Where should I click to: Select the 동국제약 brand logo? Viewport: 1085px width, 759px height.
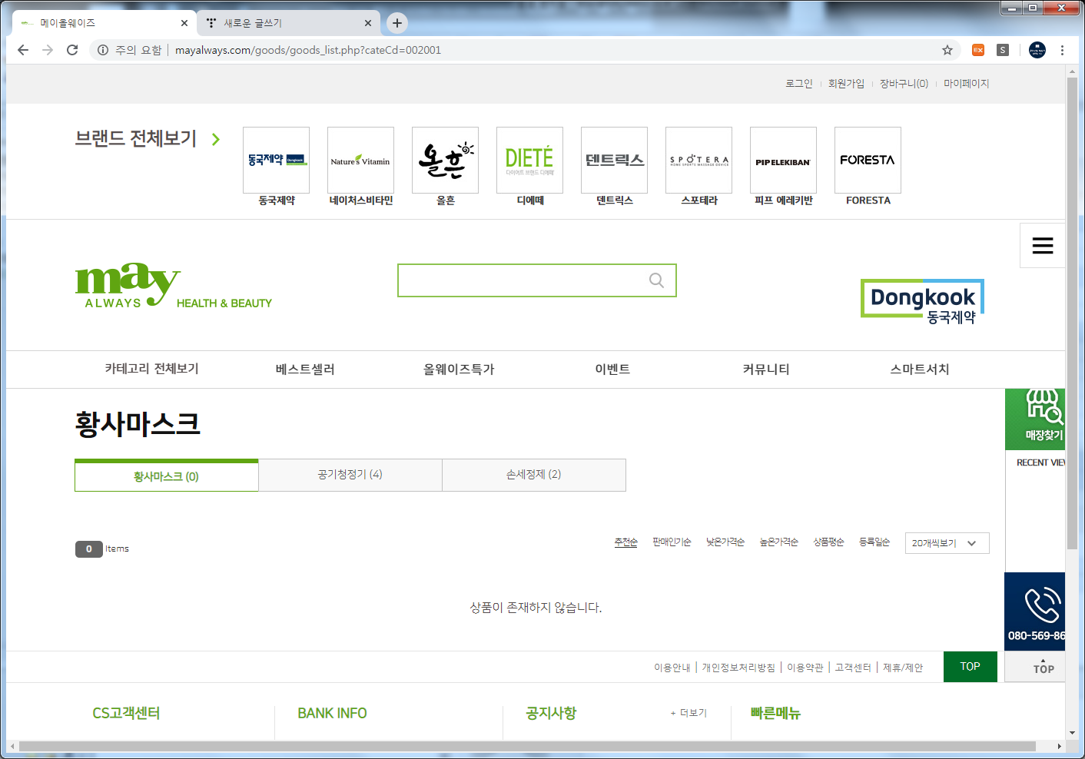click(x=276, y=160)
